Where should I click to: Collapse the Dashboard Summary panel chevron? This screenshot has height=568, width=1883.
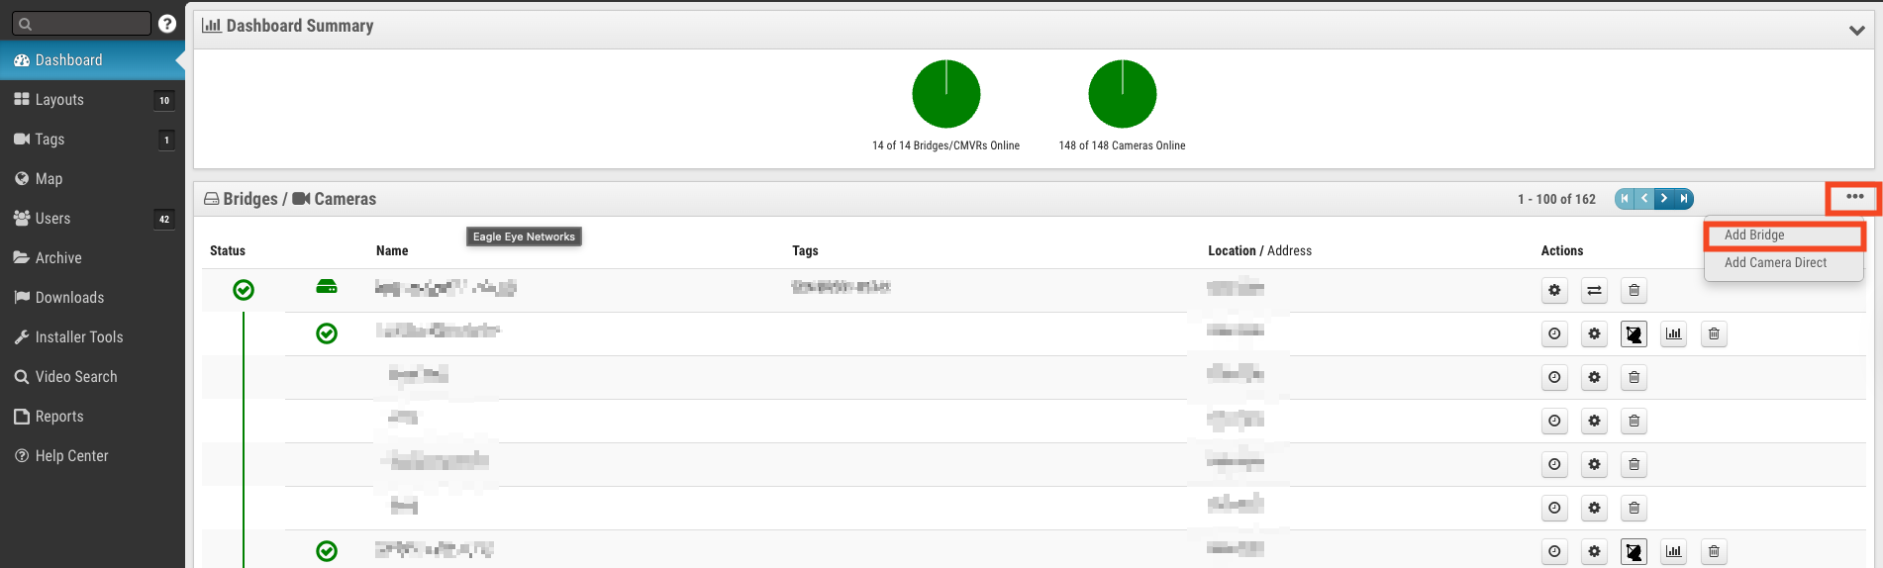(1856, 30)
